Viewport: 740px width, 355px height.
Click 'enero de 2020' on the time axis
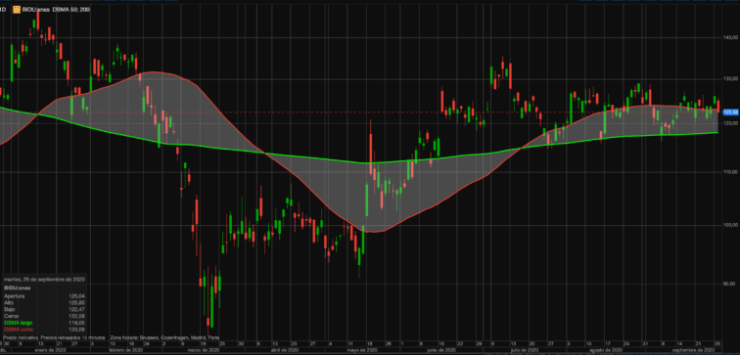(50, 350)
